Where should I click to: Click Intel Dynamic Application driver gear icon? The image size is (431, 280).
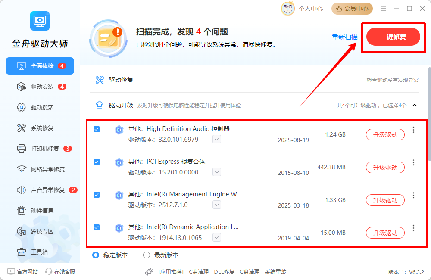coord(119,228)
